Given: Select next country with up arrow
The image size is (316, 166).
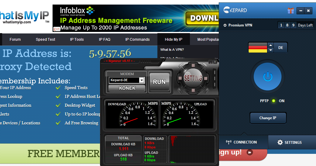Looking at the screenshot, I should tap(271, 45).
